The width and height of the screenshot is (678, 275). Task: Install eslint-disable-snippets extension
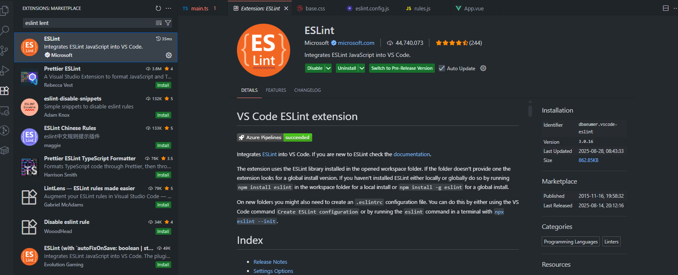163,115
